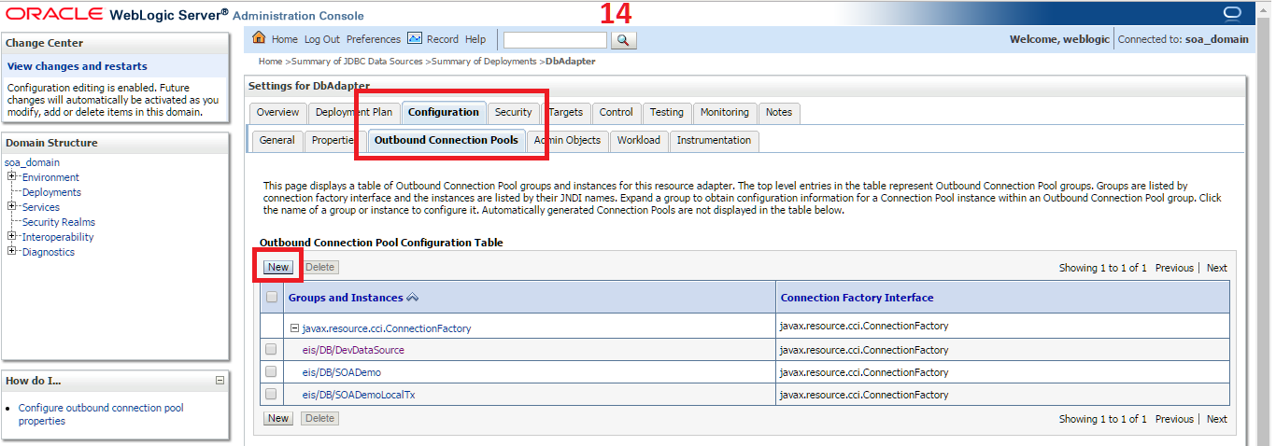Open the Workload sub-tab
The height and width of the screenshot is (446, 1276).
[639, 140]
